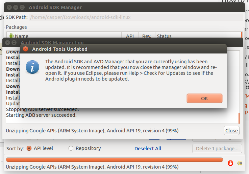Viewport: 249px width, 174px height.
Task: Close the Android SDK Manager main window
Action: pyautogui.click(x=9, y=7)
